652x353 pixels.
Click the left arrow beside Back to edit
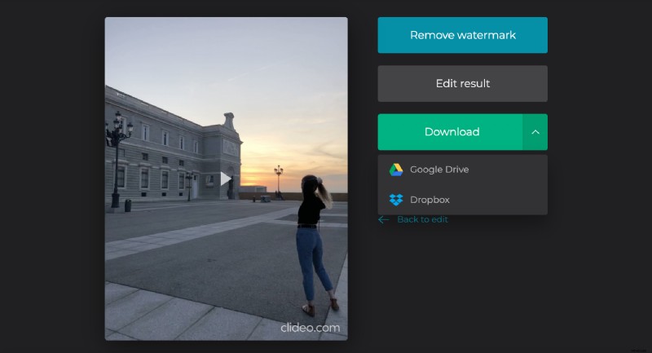[384, 219]
